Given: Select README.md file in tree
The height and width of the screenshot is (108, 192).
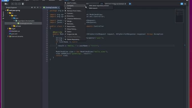Looking at the screenshot, I should [15, 31].
